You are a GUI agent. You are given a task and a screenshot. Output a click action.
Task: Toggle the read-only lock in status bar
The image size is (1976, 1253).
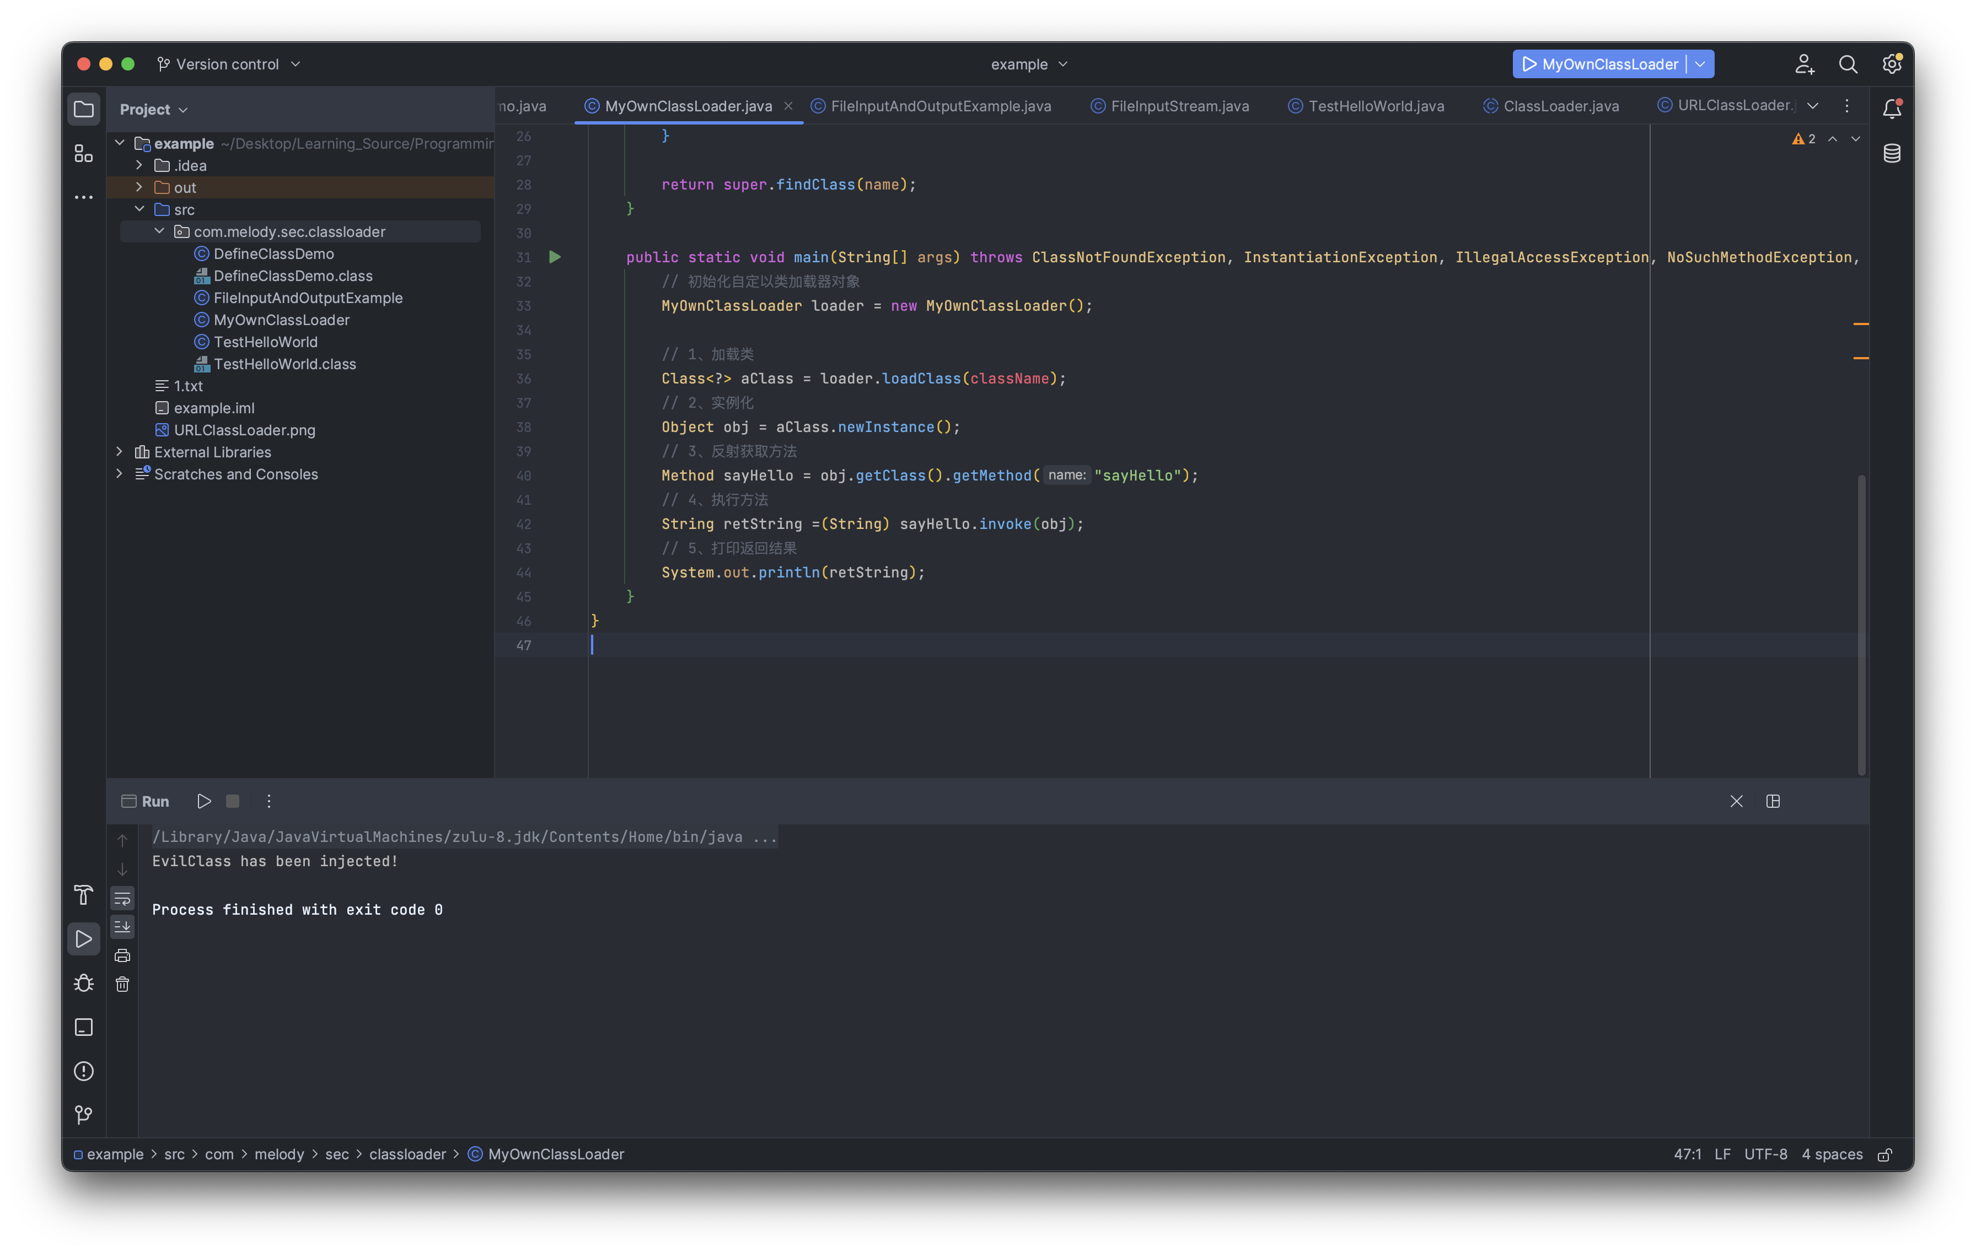pos(1885,1154)
